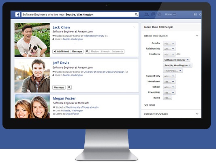Open the notifications globe icon
This screenshot has width=216, height=163.
click(x=159, y=14)
